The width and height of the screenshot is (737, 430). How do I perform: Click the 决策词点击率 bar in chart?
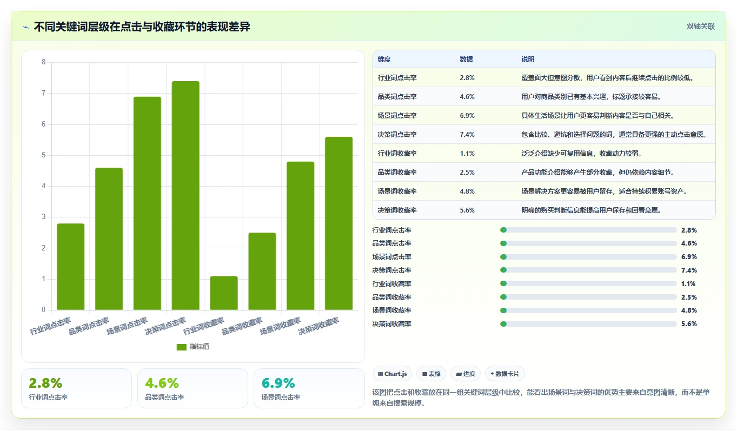tap(185, 195)
